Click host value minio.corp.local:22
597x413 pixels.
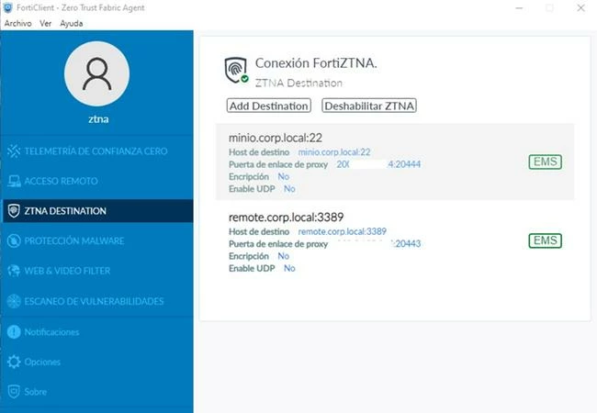coord(334,152)
